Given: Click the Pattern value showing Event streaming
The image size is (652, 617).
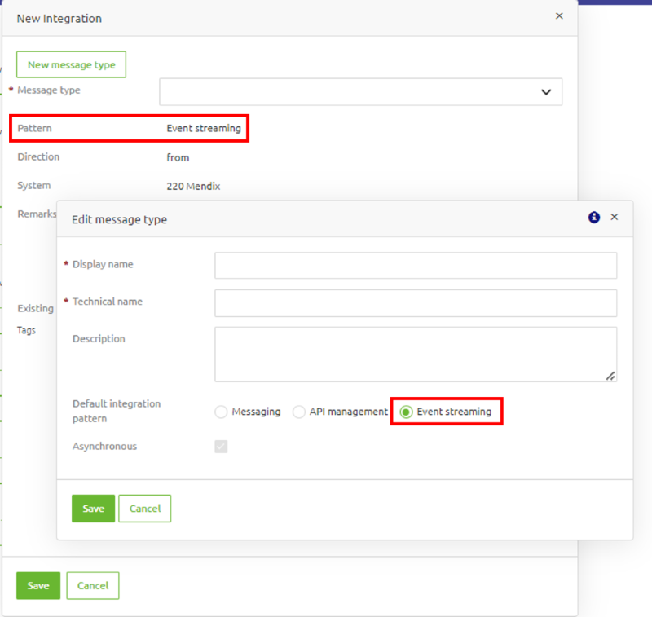Looking at the screenshot, I should click(x=204, y=128).
